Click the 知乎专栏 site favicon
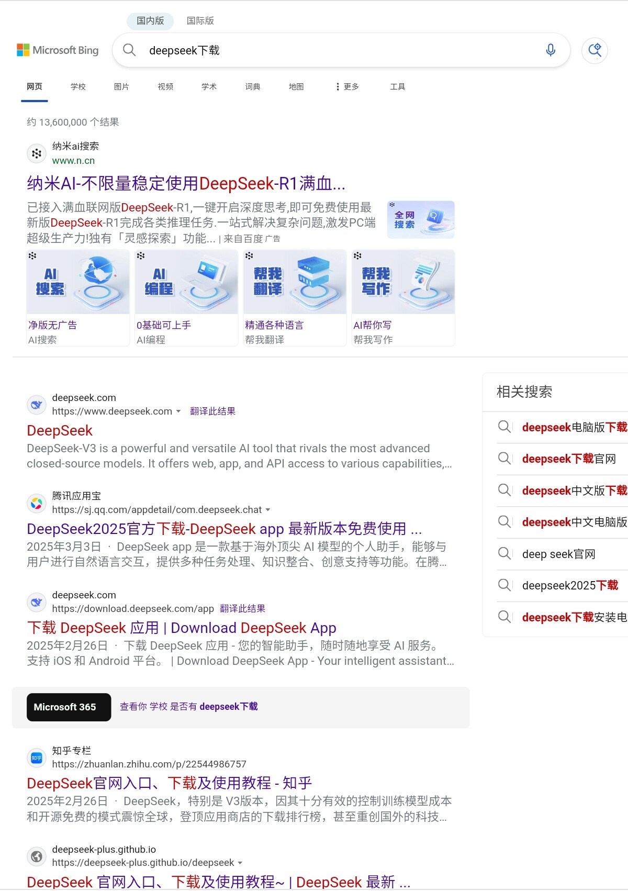The height and width of the screenshot is (891, 628). (37, 758)
